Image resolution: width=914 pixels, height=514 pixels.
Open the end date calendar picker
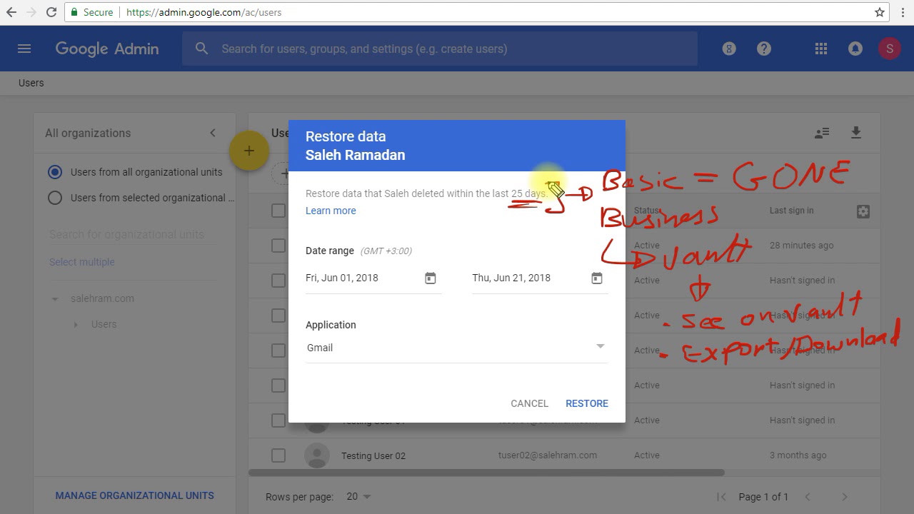pos(597,278)
